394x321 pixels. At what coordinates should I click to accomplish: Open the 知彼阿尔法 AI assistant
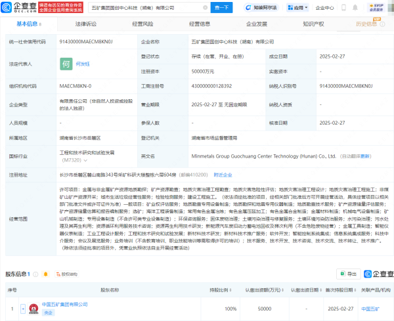(x=262, y=8)
